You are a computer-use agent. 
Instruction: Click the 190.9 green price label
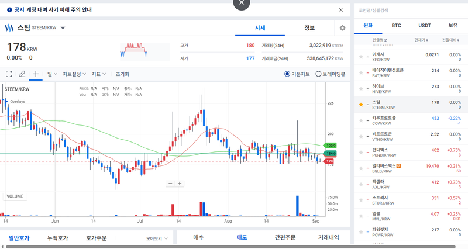coord(331,146)
